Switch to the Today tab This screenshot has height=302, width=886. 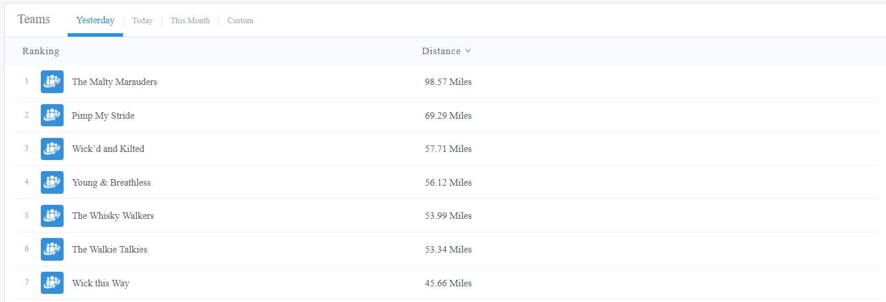click(x=142, y=21)
